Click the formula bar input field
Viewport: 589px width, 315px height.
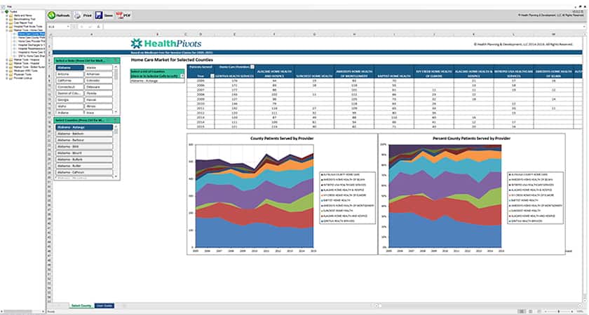pos(344,27)
